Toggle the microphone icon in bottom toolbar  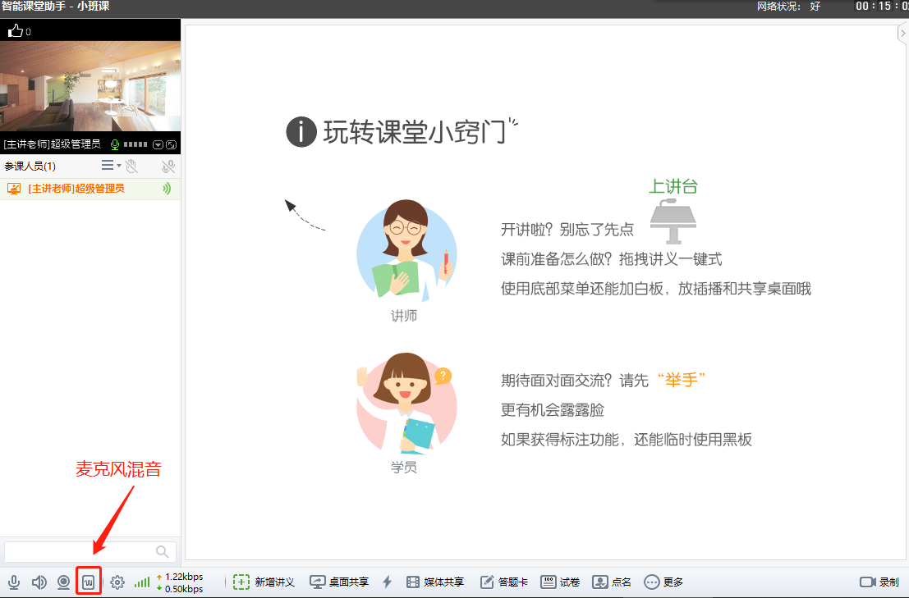click(14, 582)
